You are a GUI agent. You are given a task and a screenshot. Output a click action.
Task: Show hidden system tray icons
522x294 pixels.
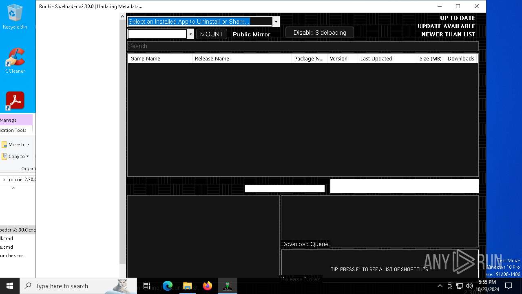[440, 286]
